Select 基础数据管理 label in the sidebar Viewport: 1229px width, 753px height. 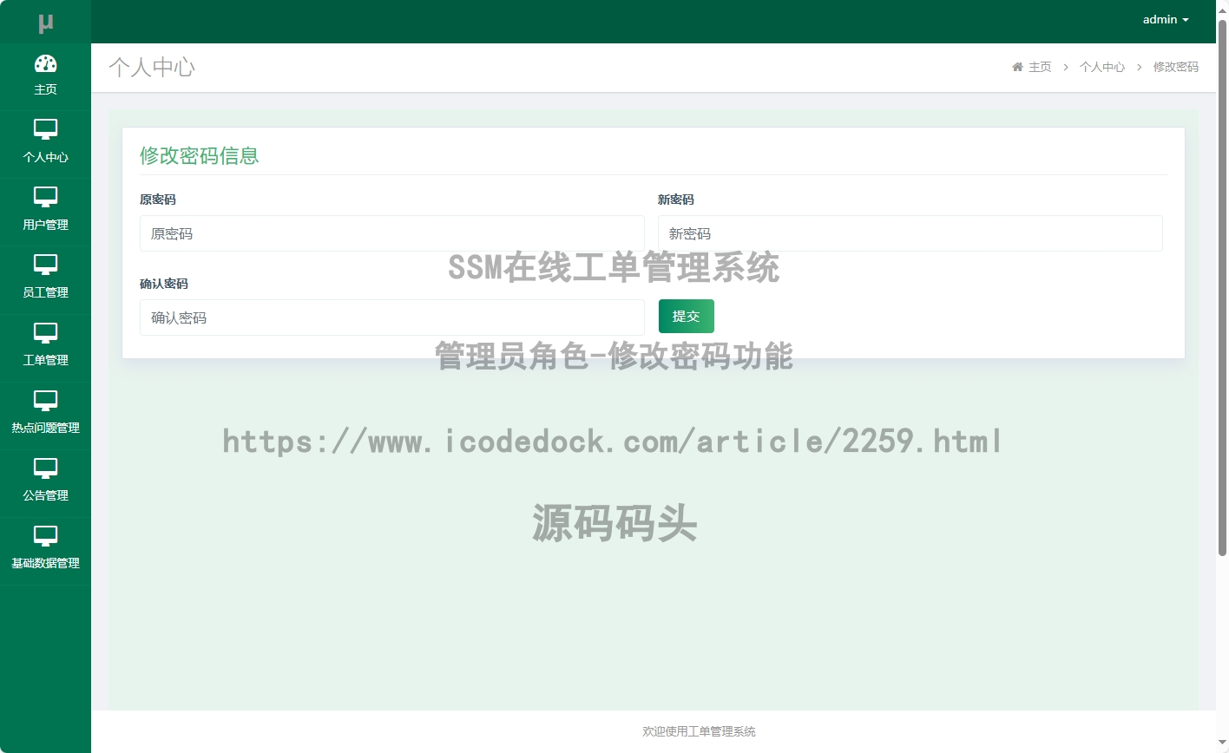click(x=45, y=563)
